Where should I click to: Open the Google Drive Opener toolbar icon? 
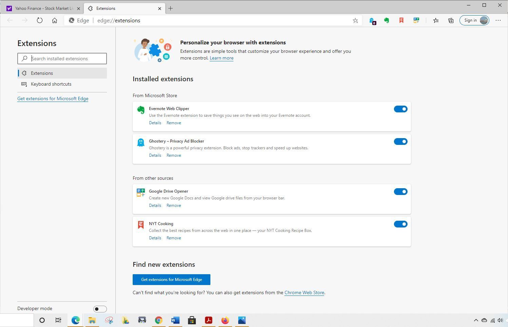tap(416, 21)
